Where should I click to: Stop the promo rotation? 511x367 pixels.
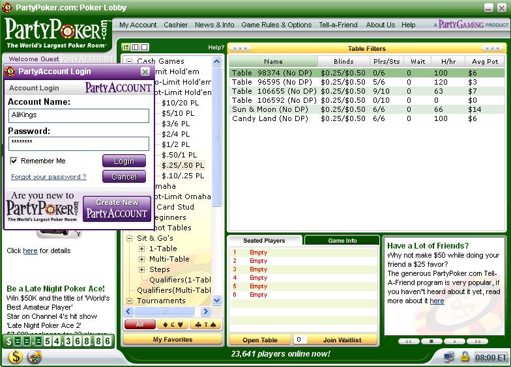(x=431, y=341)
